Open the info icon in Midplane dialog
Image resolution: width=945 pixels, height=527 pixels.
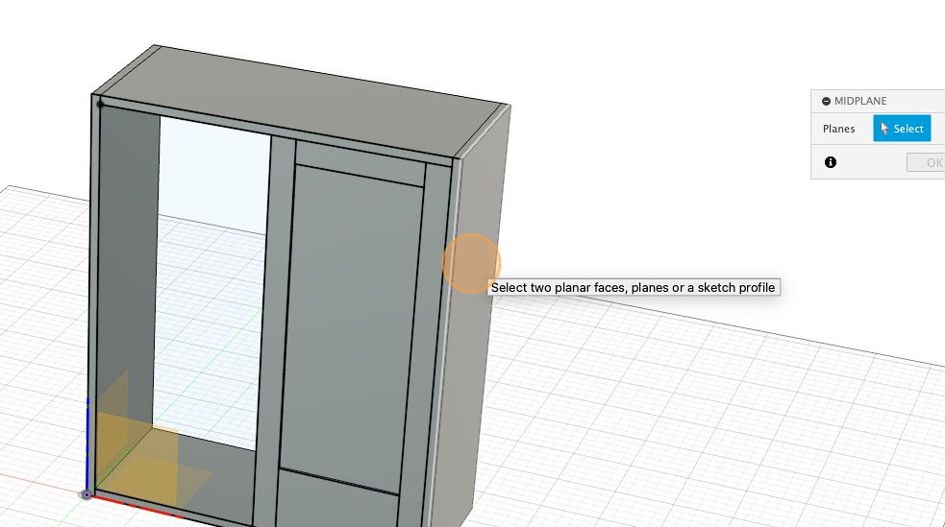coord(831,162)
